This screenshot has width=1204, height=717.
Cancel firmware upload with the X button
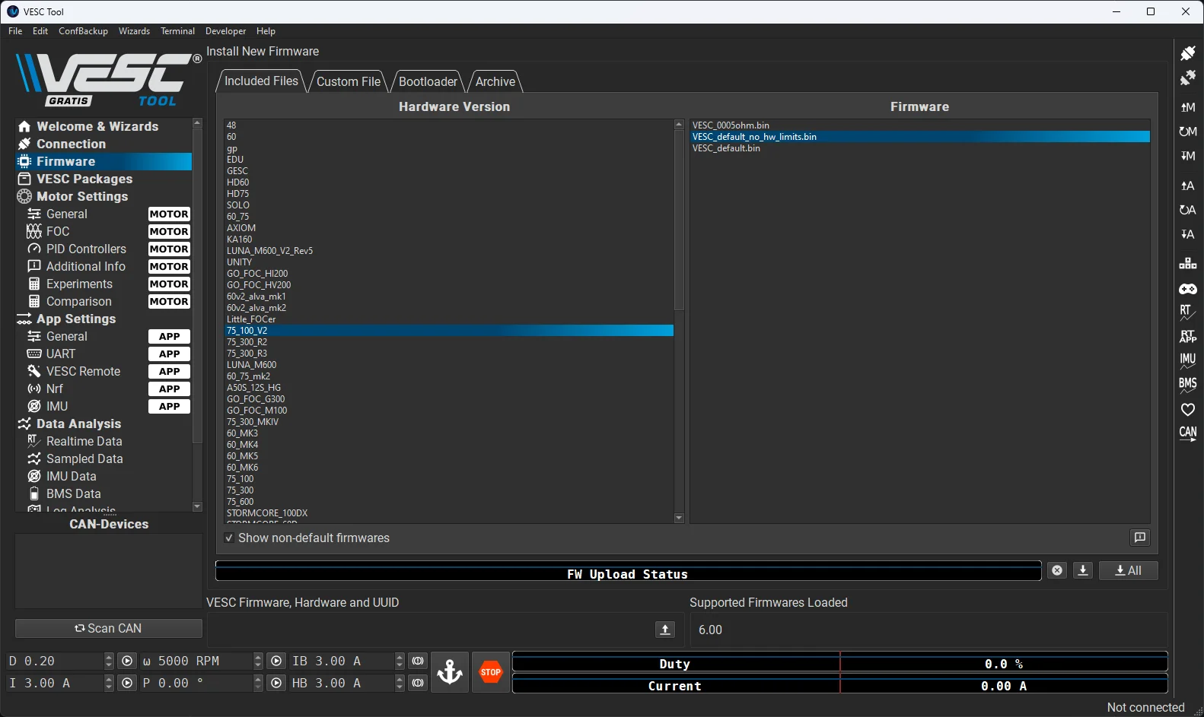point(1057,570)
